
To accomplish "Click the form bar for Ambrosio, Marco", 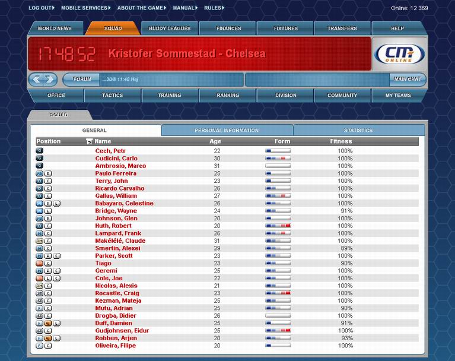I will tap(278, 166).
